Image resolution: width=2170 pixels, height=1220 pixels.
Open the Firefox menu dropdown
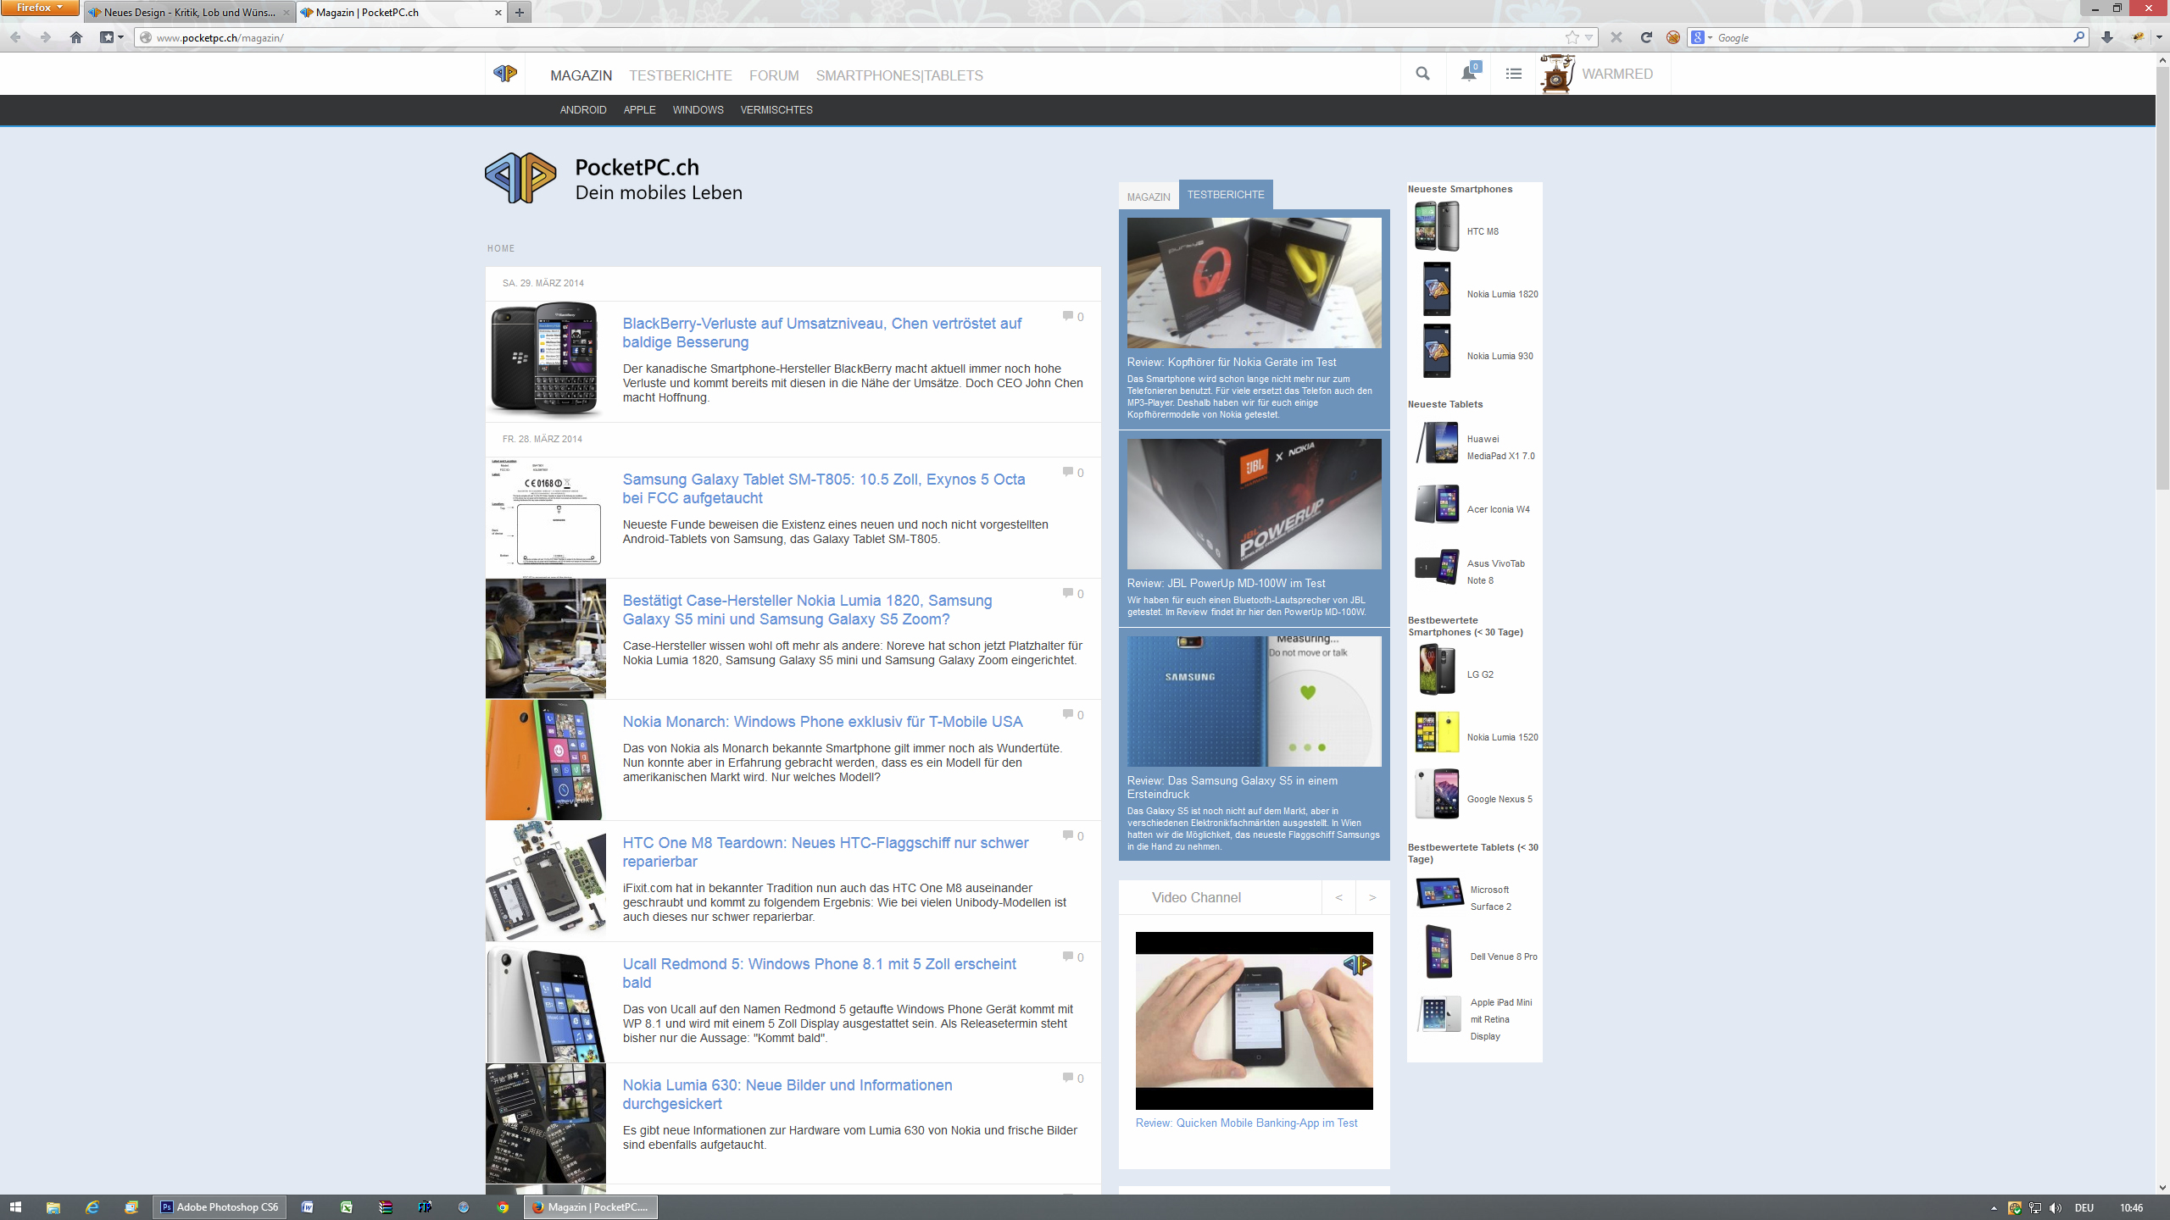pos(40,8)
